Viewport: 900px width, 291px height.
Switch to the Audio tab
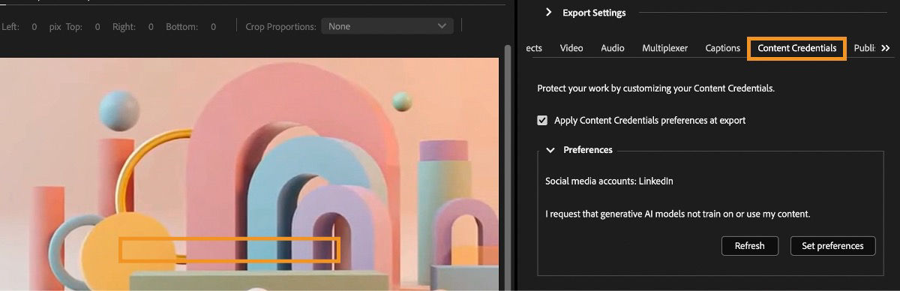pyautogui.click(x=613, y=48)
